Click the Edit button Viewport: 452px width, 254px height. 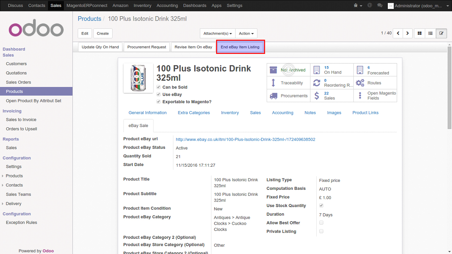coord(85,33)
